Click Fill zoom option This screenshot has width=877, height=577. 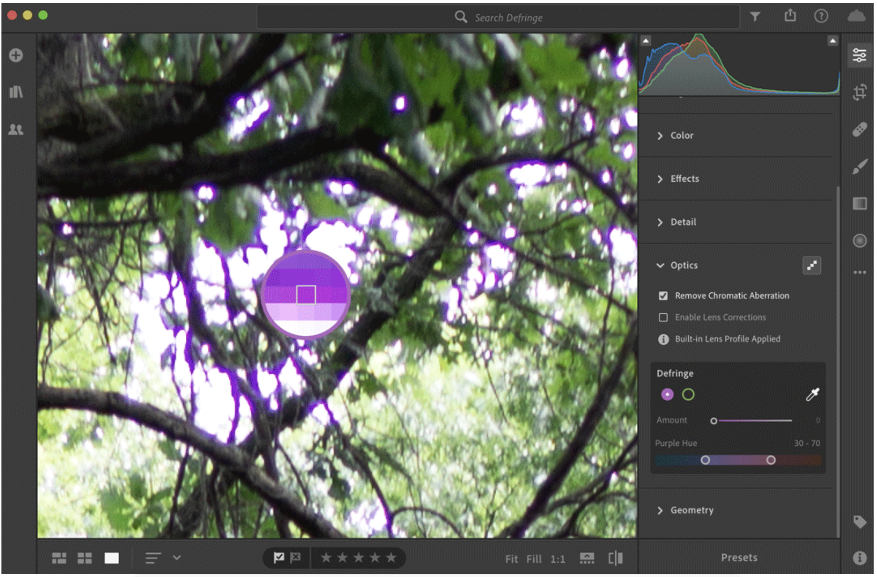coord(534,559)
